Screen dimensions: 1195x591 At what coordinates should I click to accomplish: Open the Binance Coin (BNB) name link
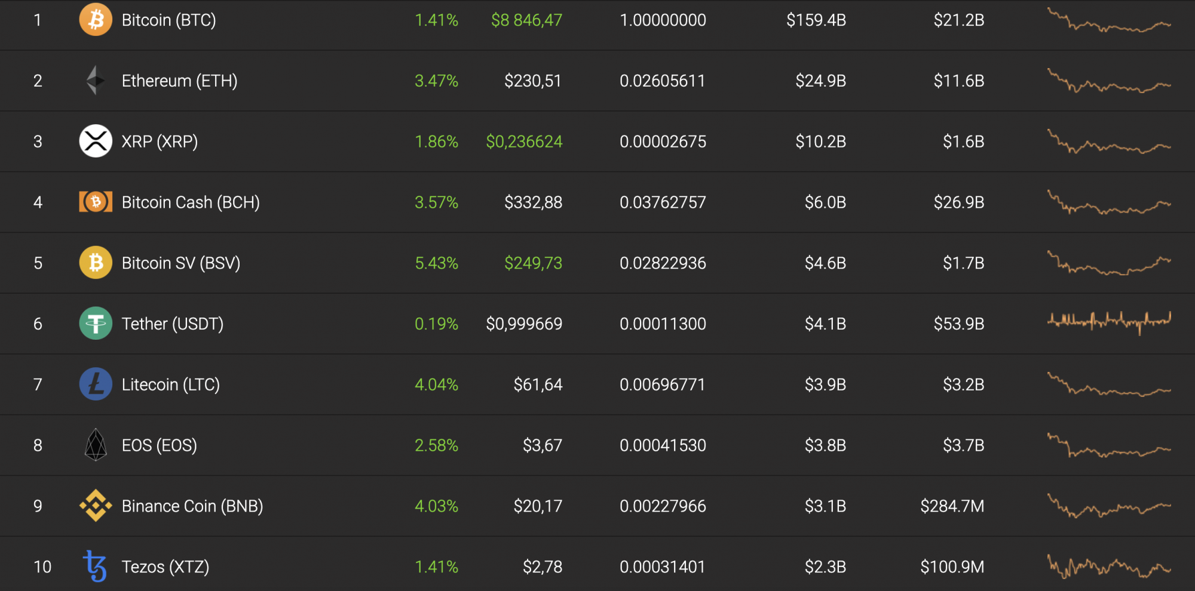[192, 506]
